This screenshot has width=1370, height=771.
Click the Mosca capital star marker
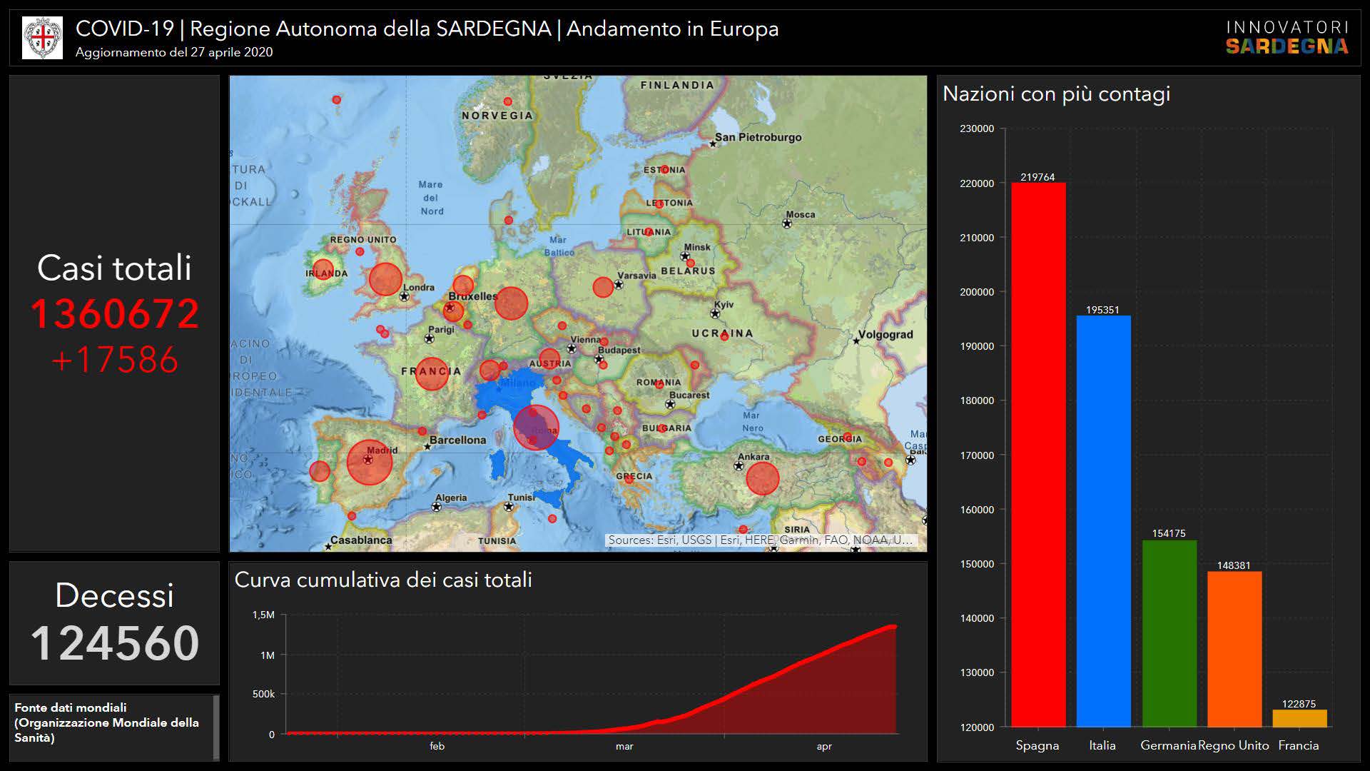pyautogui.click(x=786, y=224)
